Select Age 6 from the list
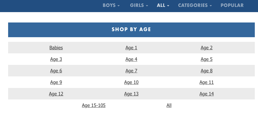The height and width of the screenshot is (113, 258). click(56, 71)
